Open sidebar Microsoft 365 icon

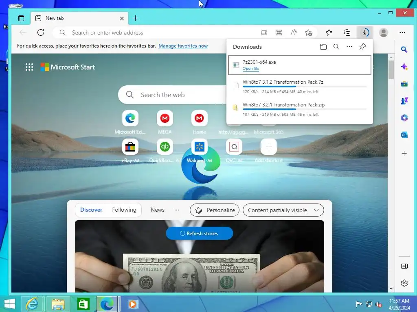(404, 118)
